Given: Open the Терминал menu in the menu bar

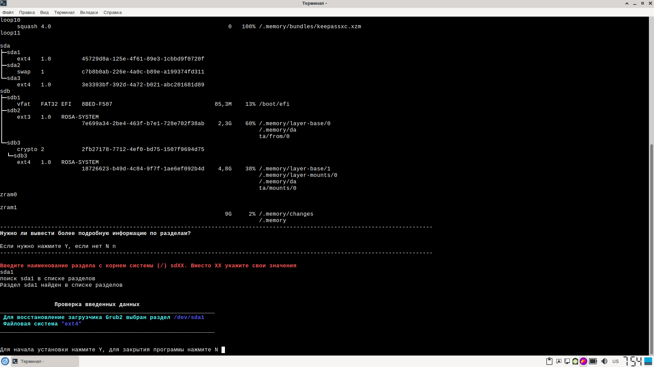Looking at the screenshot, I should pyautogui.click(x=64, y=12).
